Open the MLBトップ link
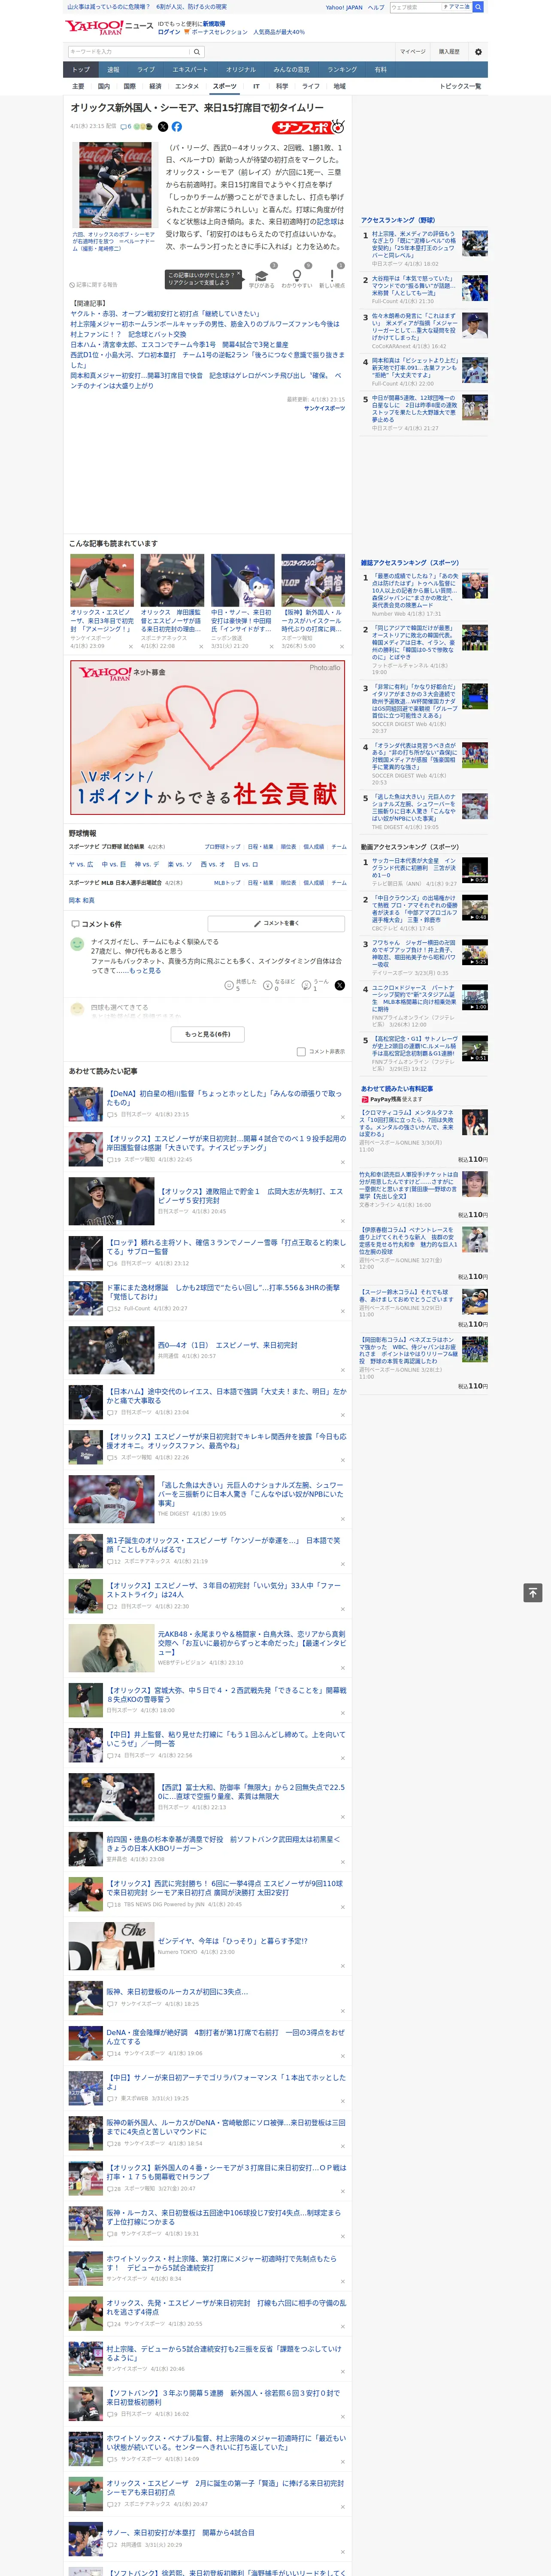The image size is (551, 2576). tap(227, 883)
